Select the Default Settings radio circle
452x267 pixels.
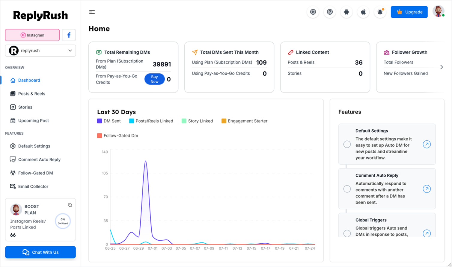pyautogui.click(x=347, y=144)
